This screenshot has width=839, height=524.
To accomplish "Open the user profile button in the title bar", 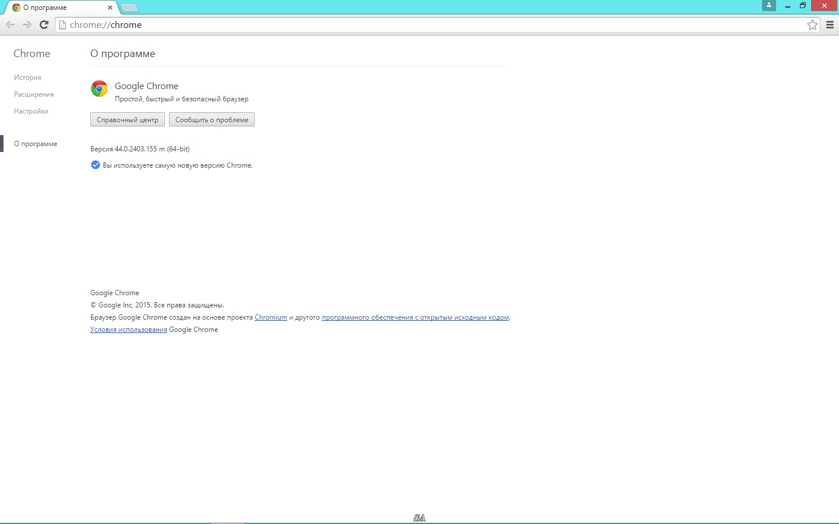I will (x=769, y=5).
